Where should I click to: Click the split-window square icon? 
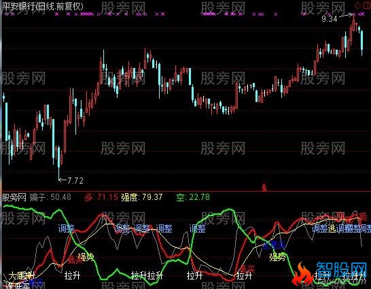coord(366,6)
